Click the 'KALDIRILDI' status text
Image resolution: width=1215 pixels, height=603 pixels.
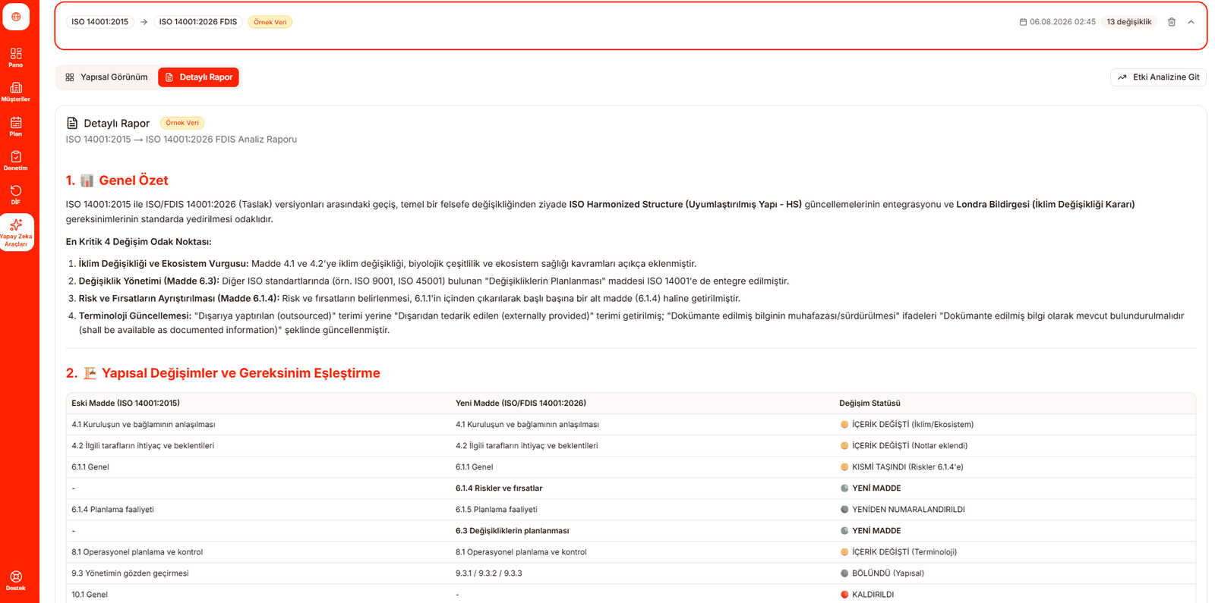pyautogui.click(x=873, y=595)
